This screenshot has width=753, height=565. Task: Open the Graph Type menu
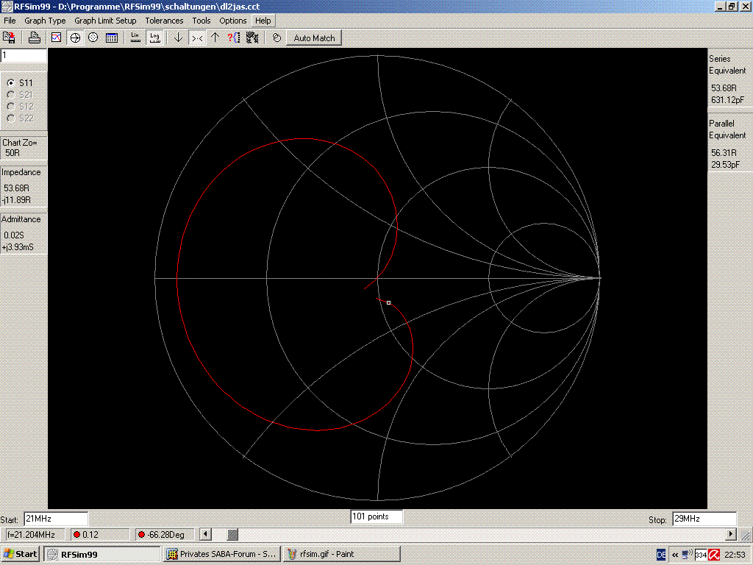(x=45, y=21)
